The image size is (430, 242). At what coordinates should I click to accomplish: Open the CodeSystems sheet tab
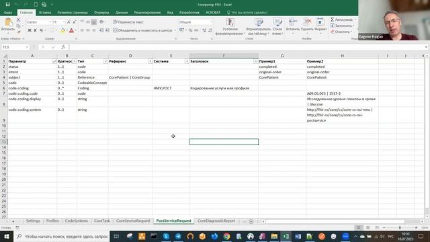click(76, 221)
